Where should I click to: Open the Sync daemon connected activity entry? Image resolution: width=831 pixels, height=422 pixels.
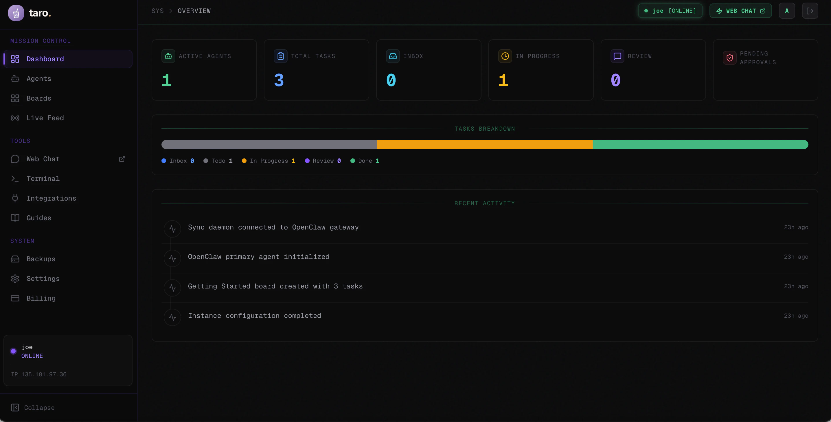pos(273,227)
